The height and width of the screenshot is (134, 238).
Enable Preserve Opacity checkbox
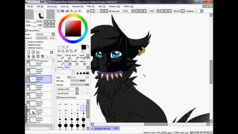26,42
